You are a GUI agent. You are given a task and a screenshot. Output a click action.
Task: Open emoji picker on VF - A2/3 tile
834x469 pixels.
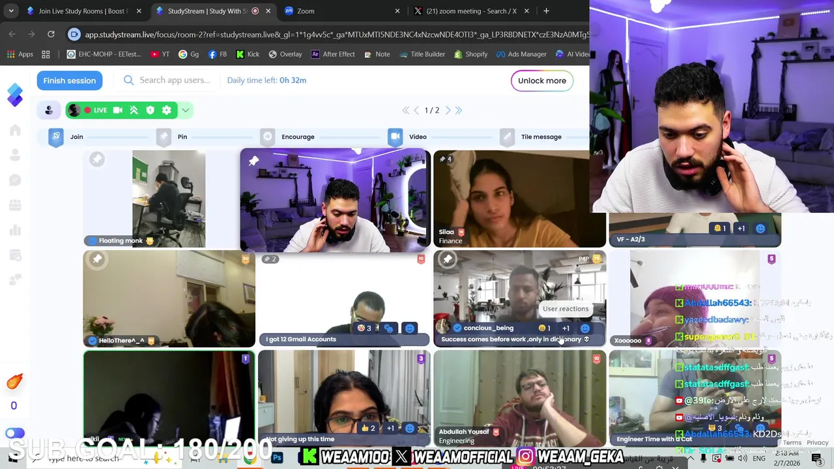point(760,229)
